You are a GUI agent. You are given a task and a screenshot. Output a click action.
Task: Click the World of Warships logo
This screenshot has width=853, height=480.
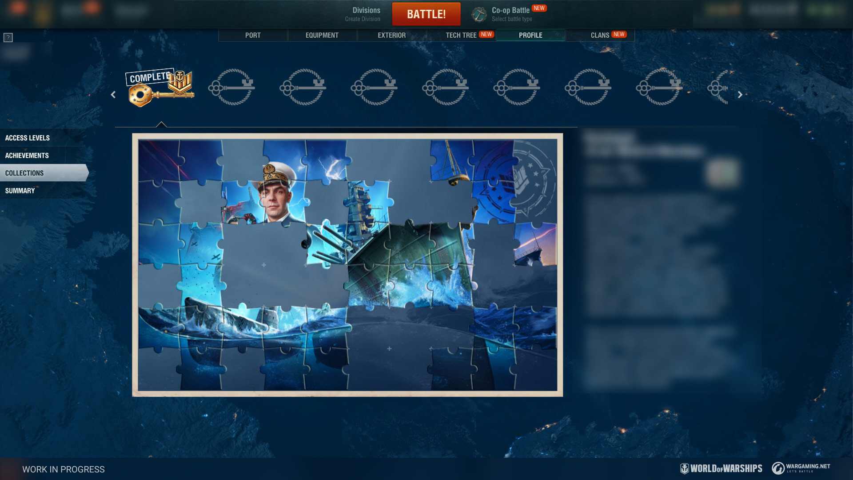tap(721, 468)
